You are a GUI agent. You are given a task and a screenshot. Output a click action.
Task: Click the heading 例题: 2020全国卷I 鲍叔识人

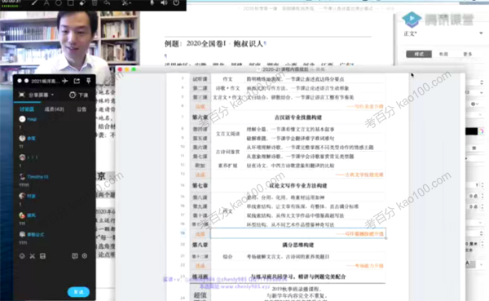click(214, 44)
